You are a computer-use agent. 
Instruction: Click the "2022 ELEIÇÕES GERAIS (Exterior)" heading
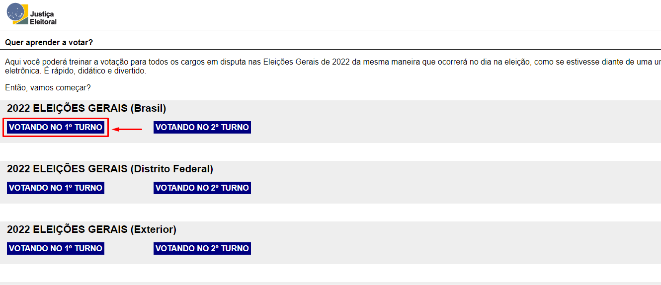pyautogui.click(x=91, y=229)
